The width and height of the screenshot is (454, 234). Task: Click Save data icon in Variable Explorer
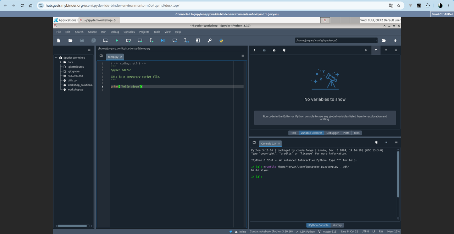tap(264, 50)
